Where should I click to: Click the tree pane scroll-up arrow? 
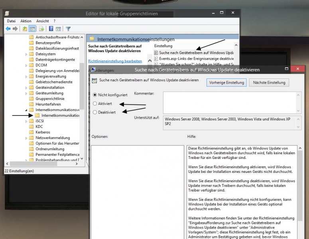point(82,37)
